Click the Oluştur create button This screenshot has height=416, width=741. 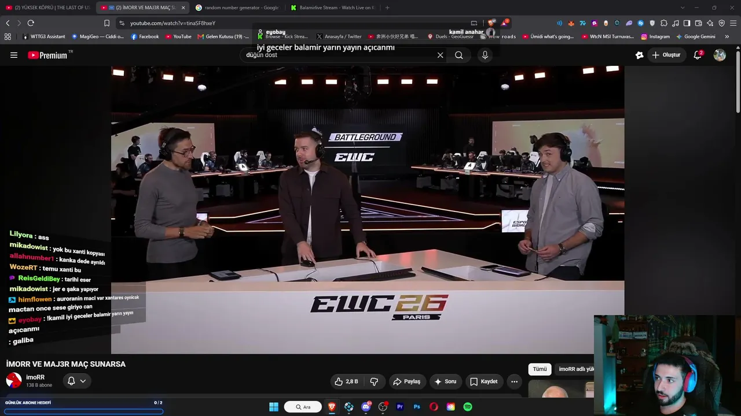pyautogui.click(x=666, y=55)
